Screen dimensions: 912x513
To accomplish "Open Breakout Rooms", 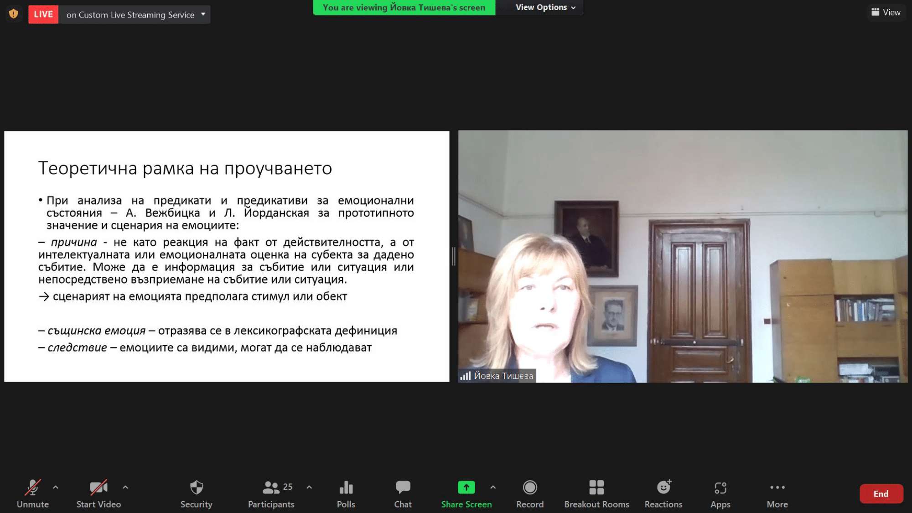I will click(596, 488).
